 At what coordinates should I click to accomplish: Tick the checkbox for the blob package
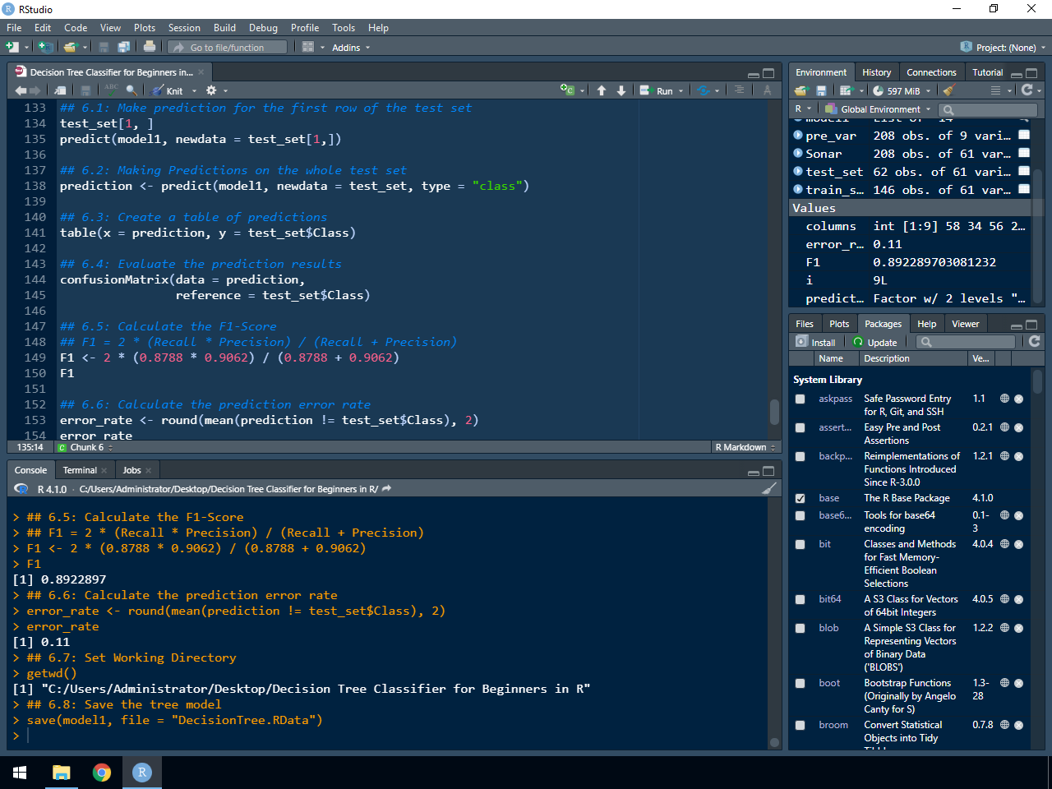801,629
